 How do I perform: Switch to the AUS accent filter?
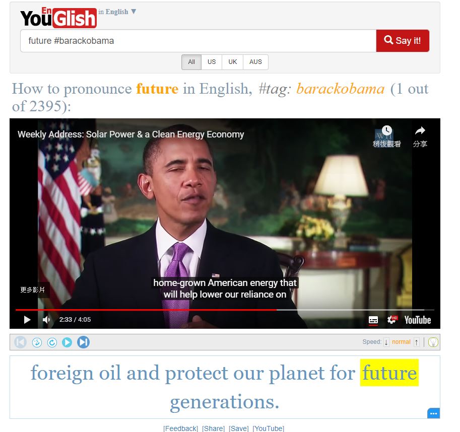pos(255,62)
